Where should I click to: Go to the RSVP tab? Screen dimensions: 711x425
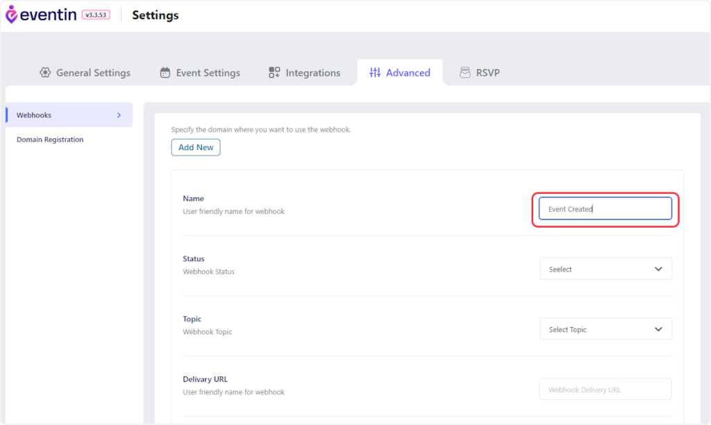pyautogui.click(x=487, y=73)
